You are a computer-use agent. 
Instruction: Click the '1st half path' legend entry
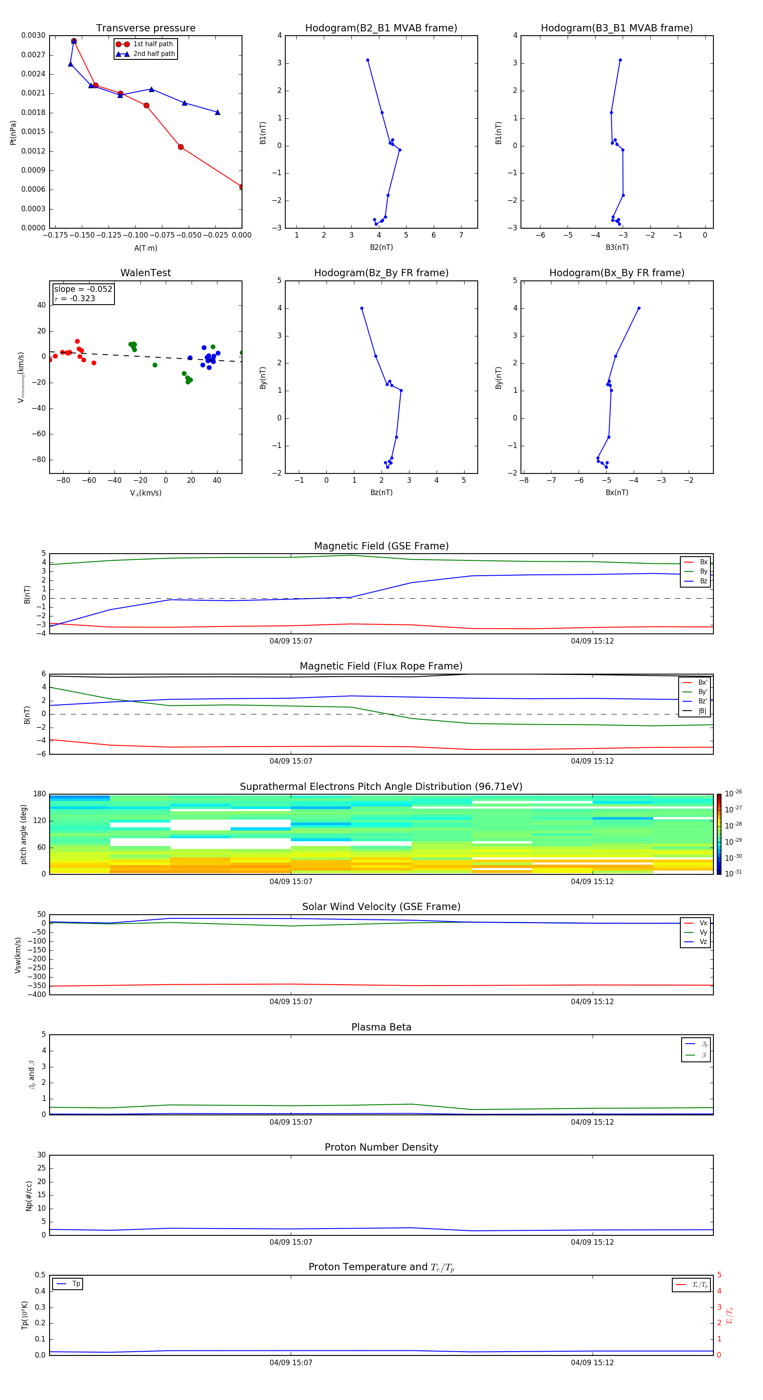click(145, 44)
